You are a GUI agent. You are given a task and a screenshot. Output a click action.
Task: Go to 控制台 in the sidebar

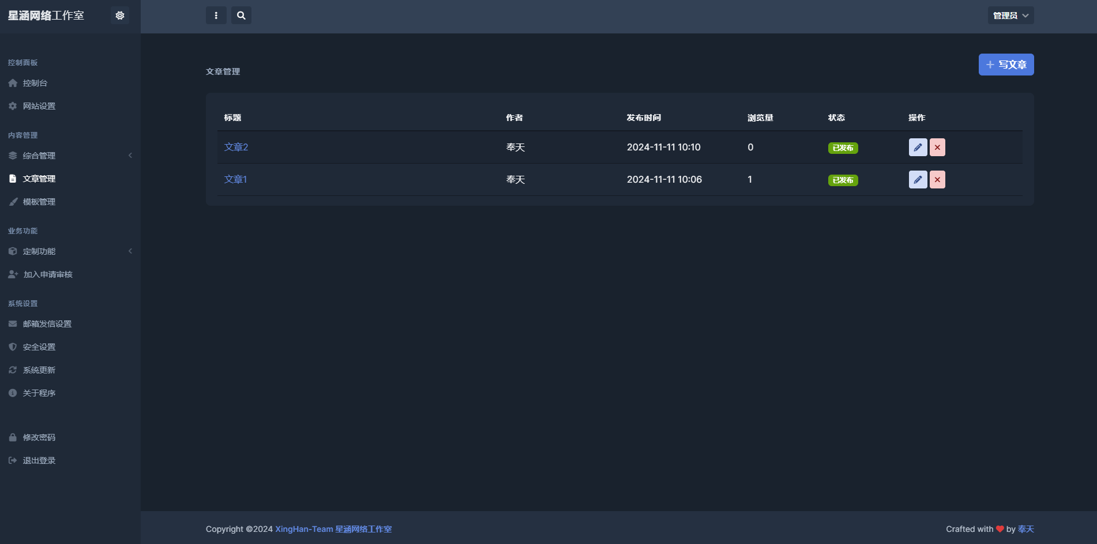click(x=35, y=83)
